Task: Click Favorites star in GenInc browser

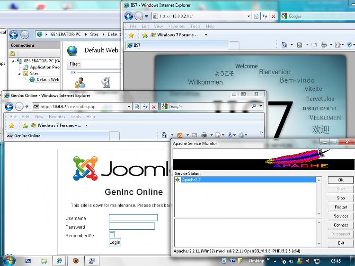Action: coord(11,125)
